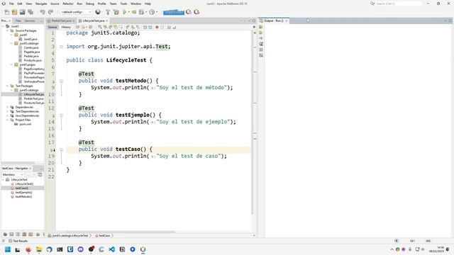The width and height of the screenshot is (454, 255).
Task: Collapse the testCaso method fold marker
Action: 62,149
